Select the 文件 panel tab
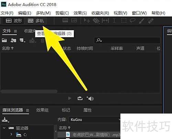The image size is (172, 139). (x=7, y=31)
